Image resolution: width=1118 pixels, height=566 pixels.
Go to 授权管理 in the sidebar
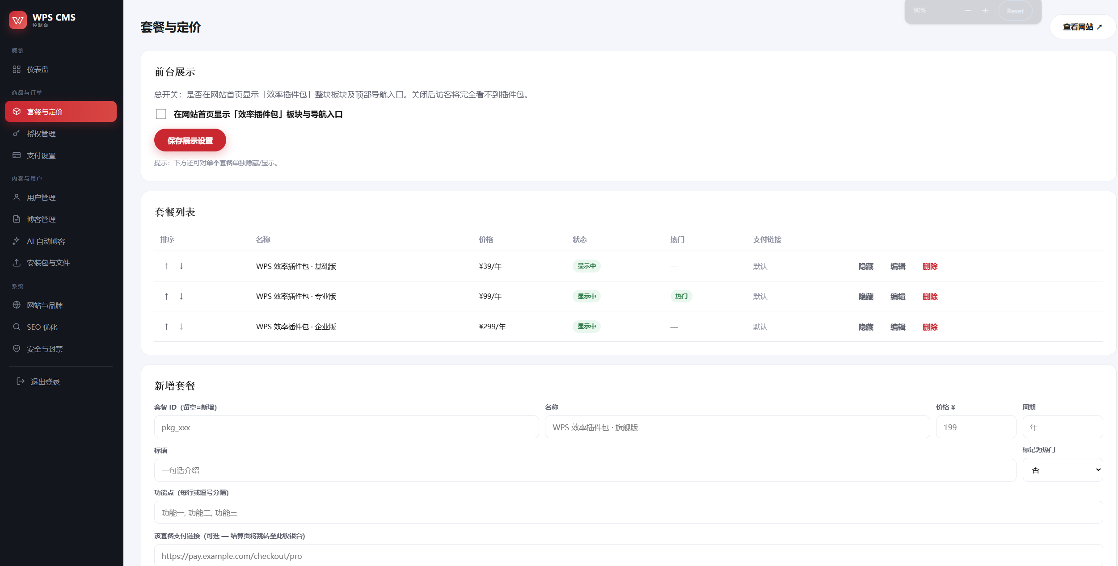(x=61, y=134)
